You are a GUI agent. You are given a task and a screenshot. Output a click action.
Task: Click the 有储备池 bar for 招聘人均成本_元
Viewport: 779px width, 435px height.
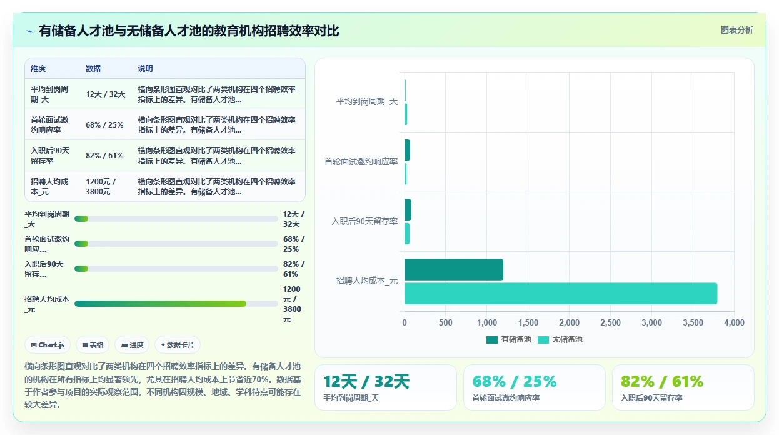(x=454, y=269)
